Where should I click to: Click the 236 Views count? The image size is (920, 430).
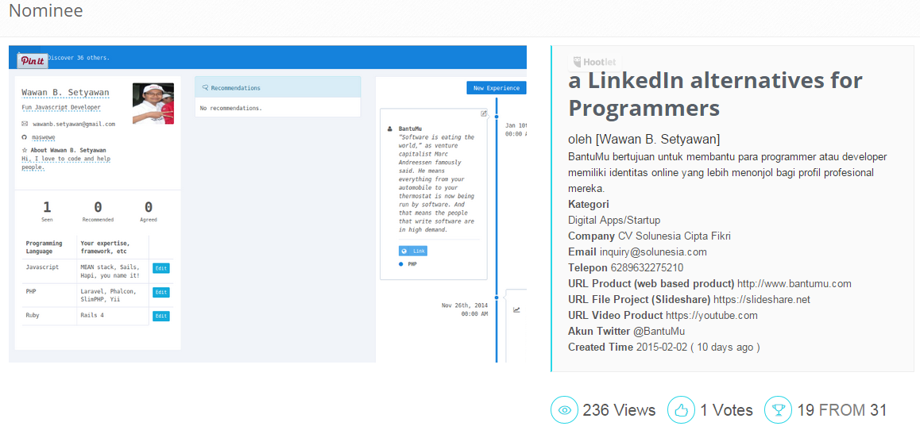pos(619,410)
